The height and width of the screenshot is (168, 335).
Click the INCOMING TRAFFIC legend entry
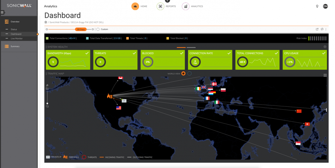click(112, 157)
